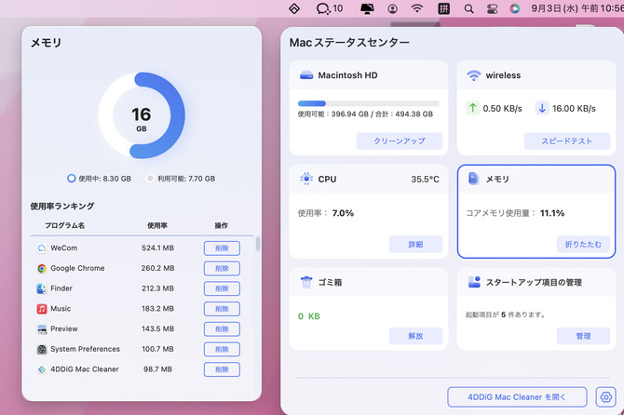Click the メモリ card icon
This screenshot has width=624, height=415.
click(x=473, y=179)
